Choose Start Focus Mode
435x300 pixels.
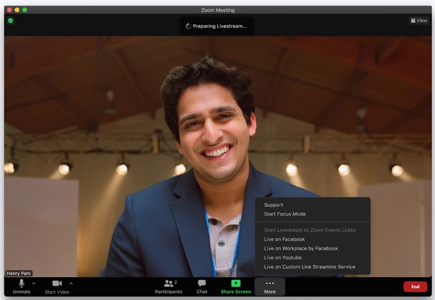click(285, 214)
